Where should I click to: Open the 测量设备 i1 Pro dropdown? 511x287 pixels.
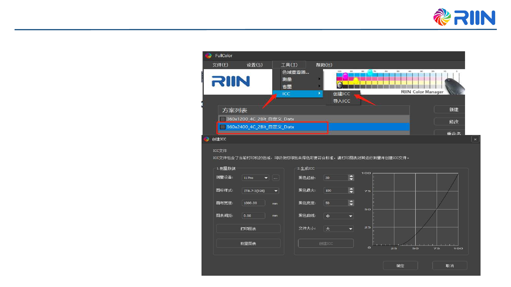tap(255, 178)
